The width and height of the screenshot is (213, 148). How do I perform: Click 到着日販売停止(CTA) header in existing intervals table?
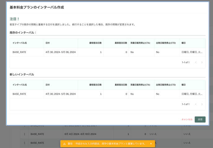click(140, 43)
